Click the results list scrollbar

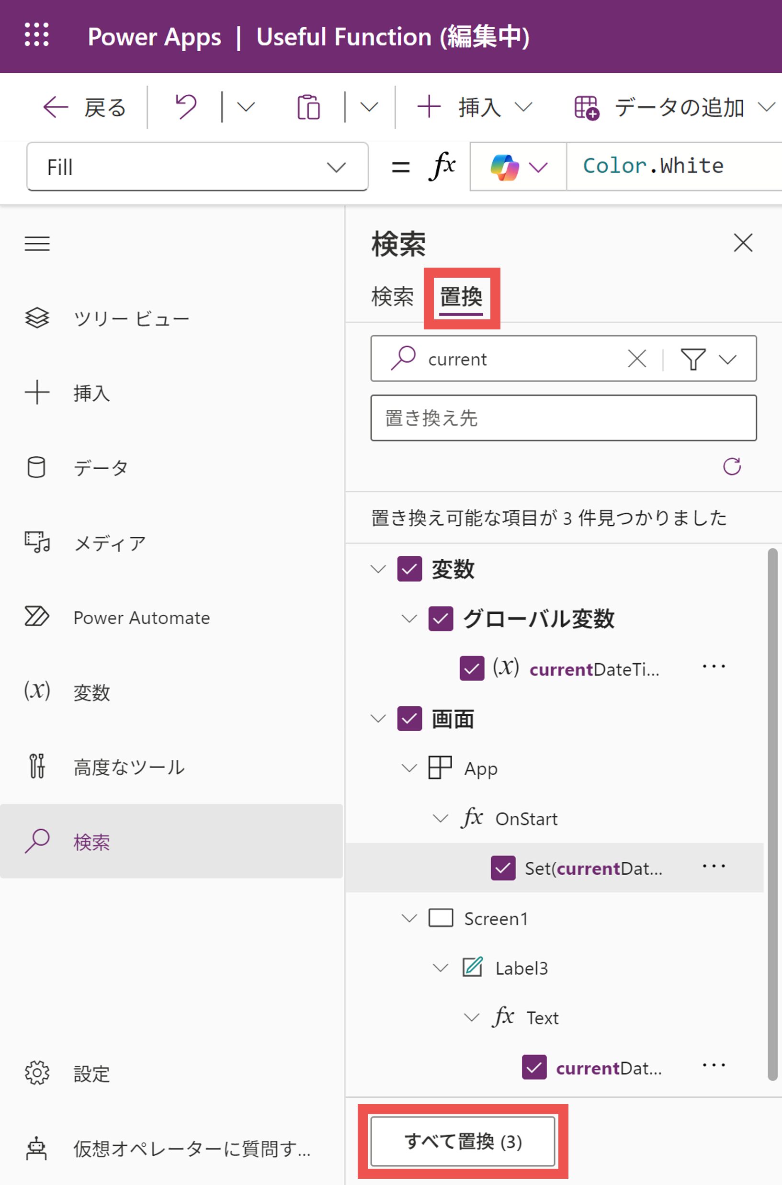[772, 814]
